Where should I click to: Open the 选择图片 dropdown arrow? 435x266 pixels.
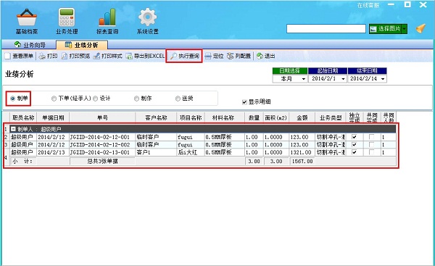[405, 29]
